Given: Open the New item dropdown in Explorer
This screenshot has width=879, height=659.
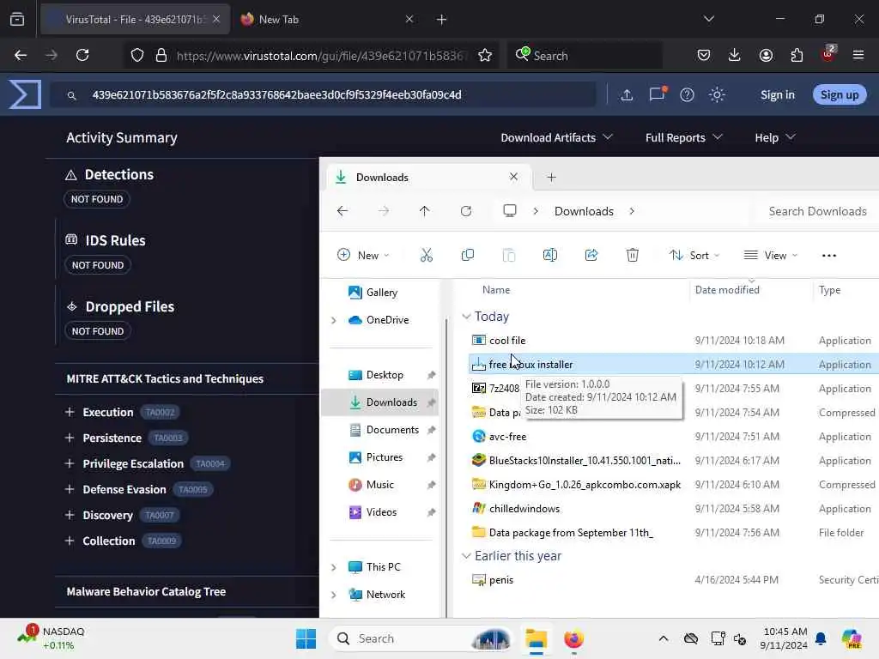Looking at the screenshot, I should coord(363,255).
